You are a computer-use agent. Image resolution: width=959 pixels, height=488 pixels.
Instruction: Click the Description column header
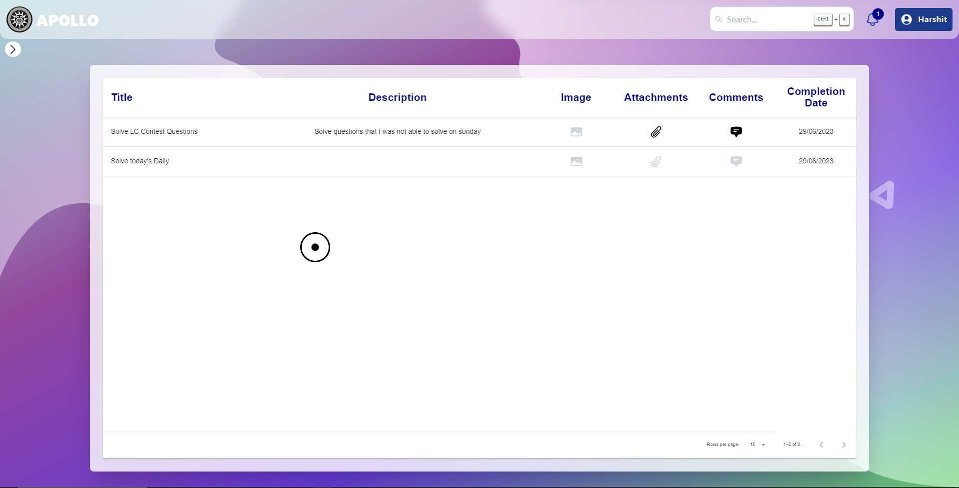397,97
